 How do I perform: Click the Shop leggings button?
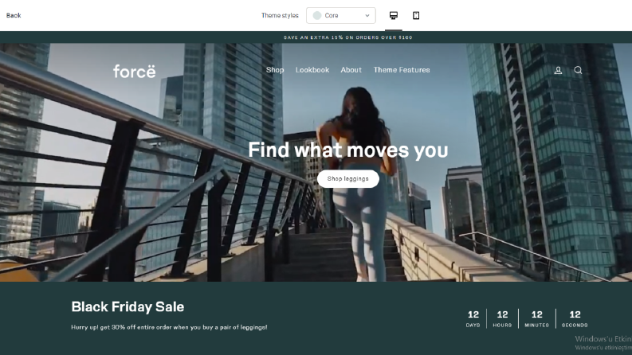click(x=347, y=179)
